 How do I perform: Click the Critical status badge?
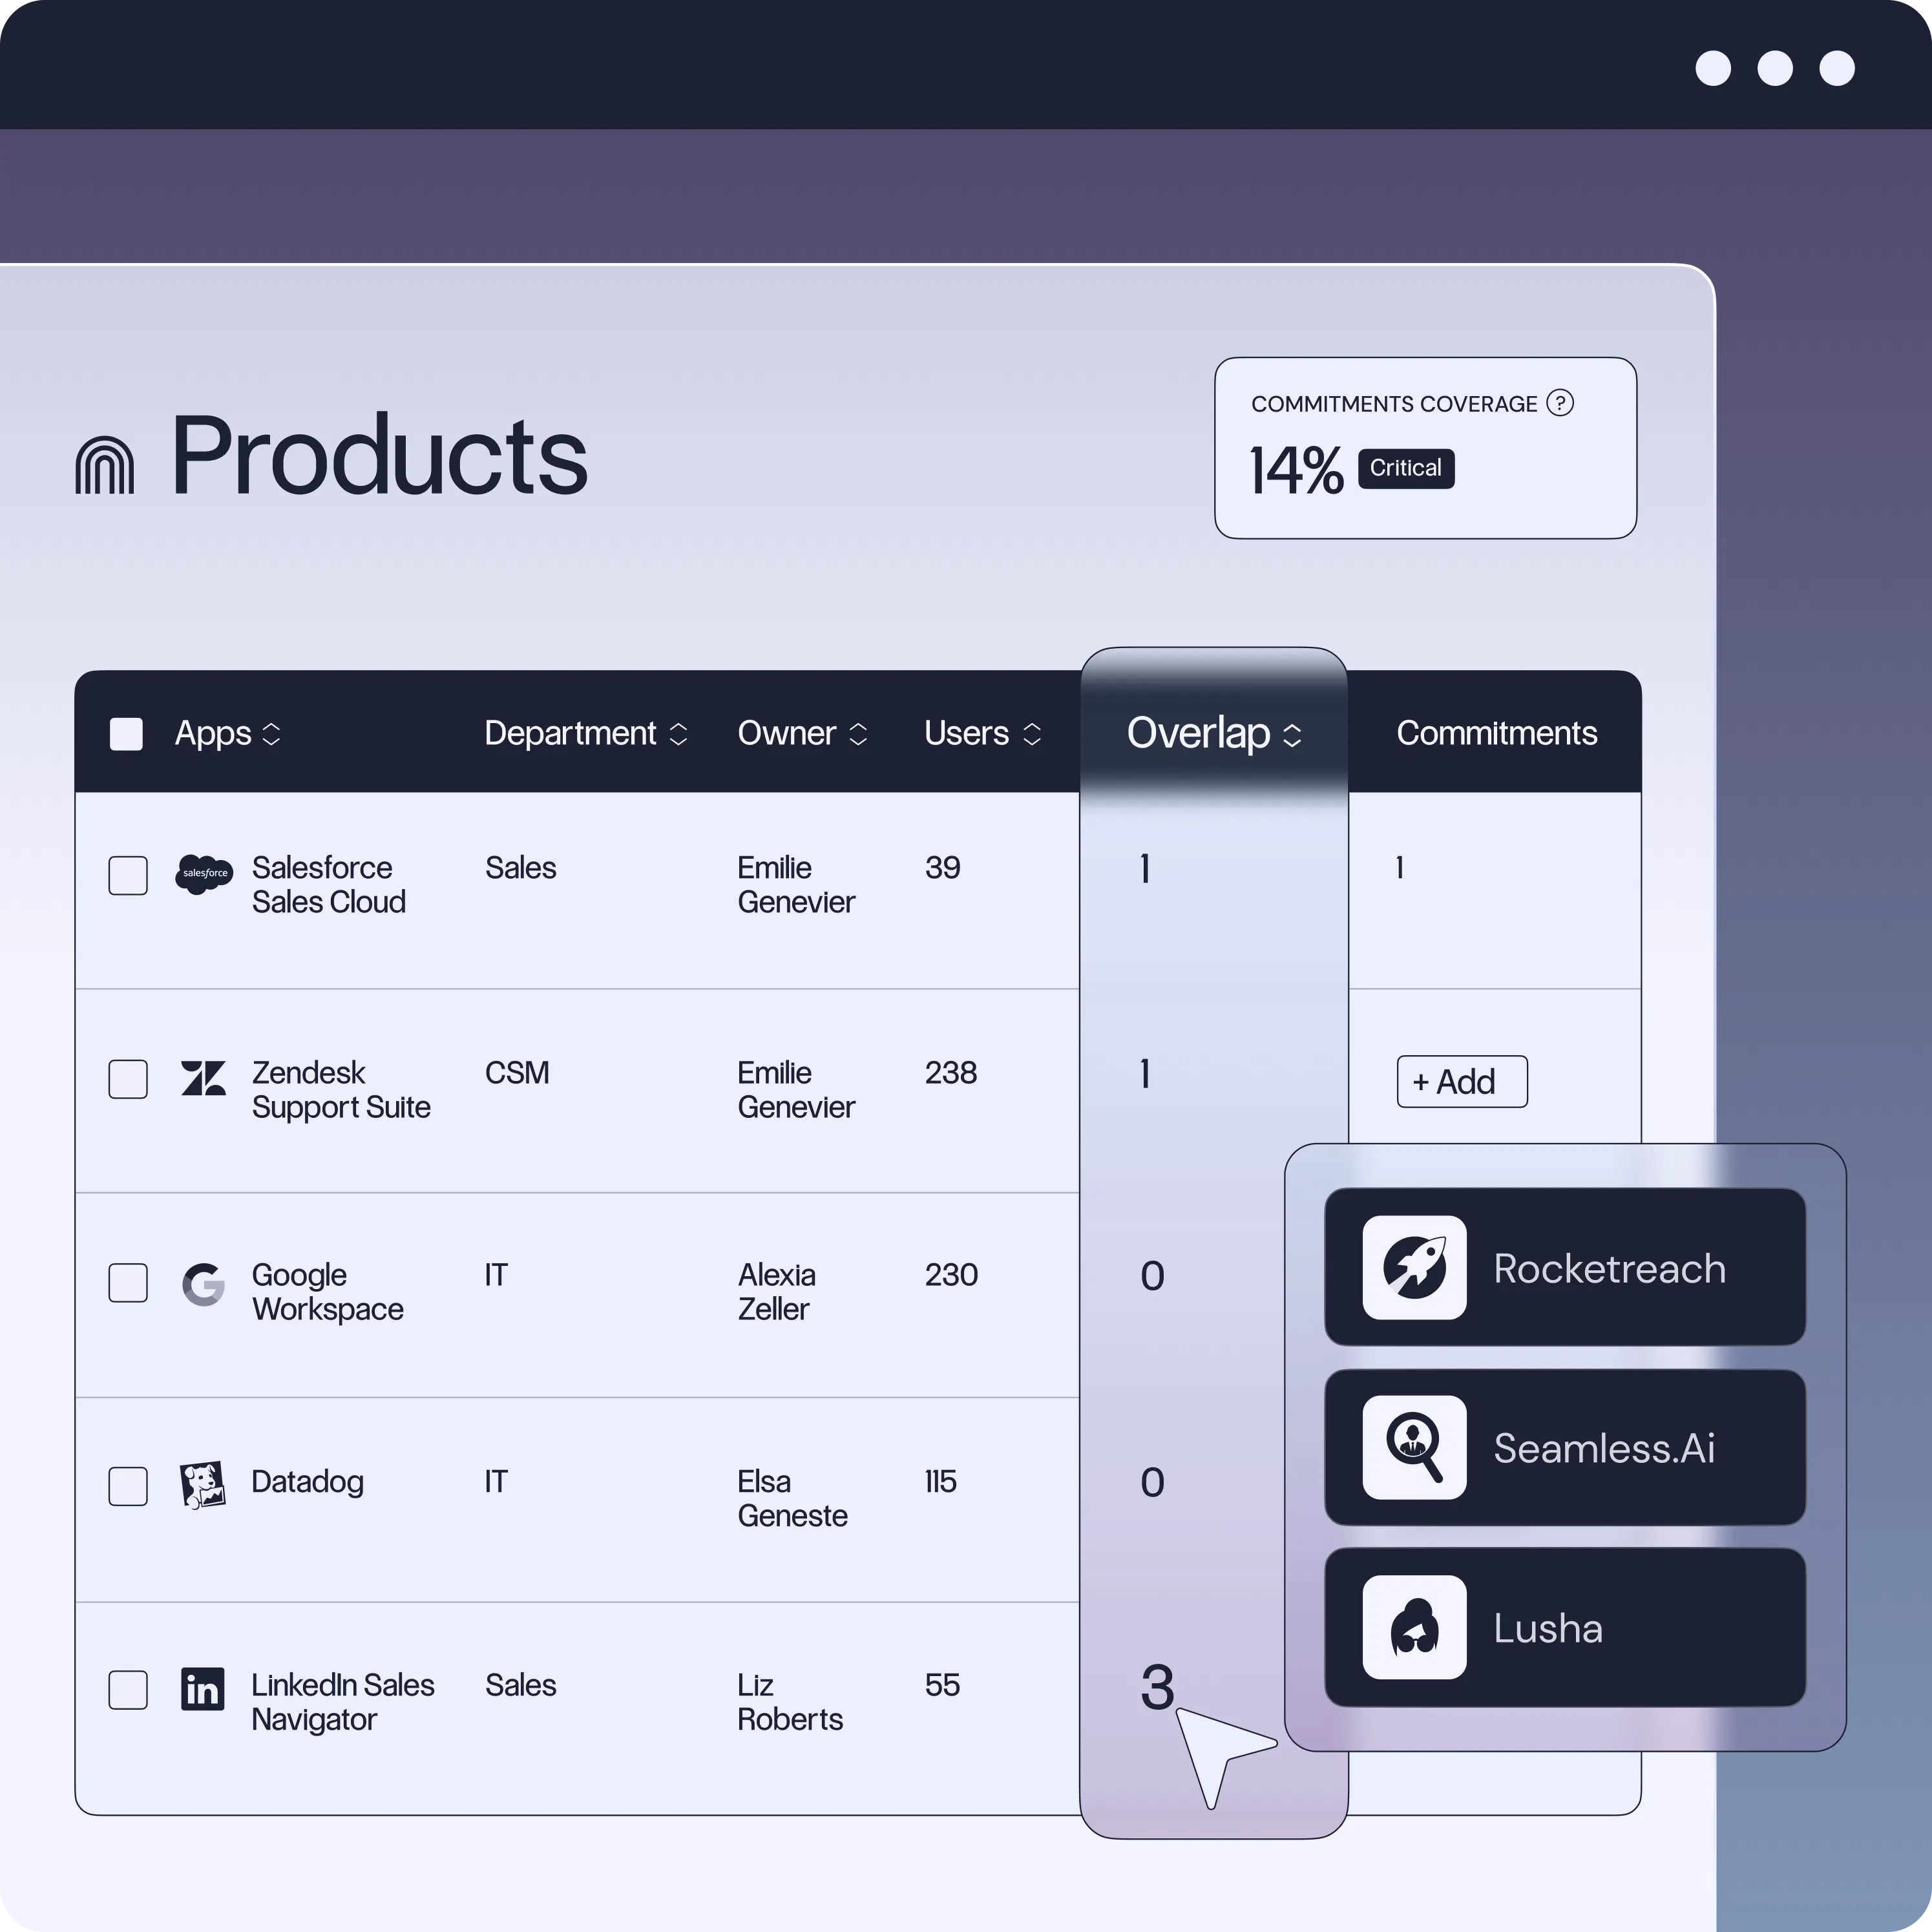pyautogui.click(x=1405, y=468)
